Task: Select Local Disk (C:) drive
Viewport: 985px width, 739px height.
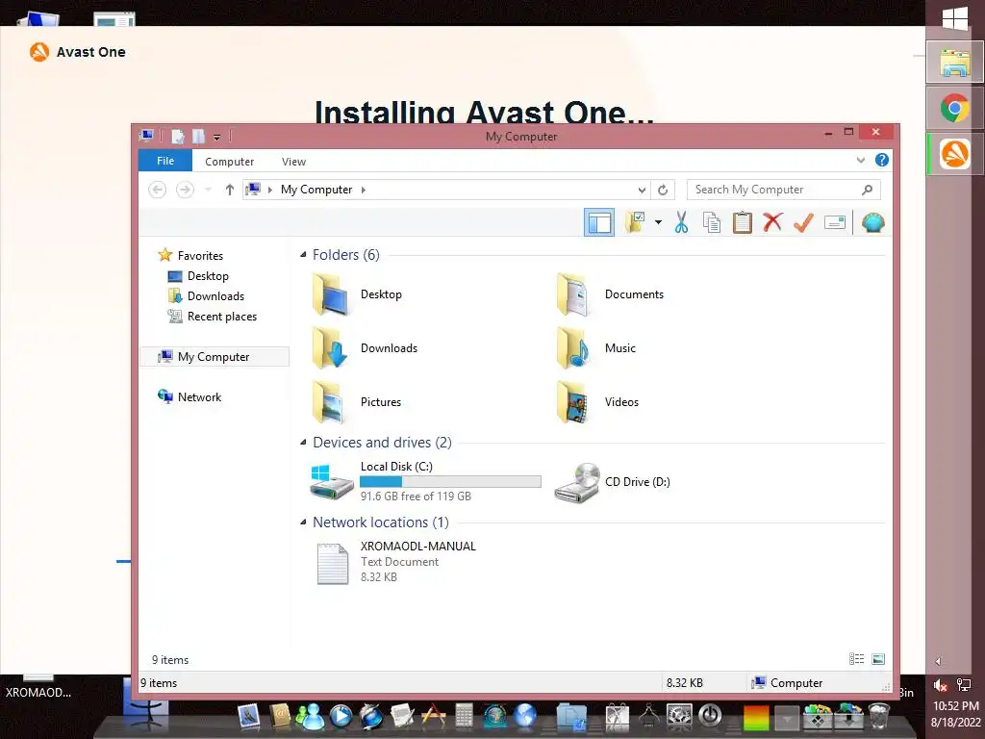Action: pos(425,481)
